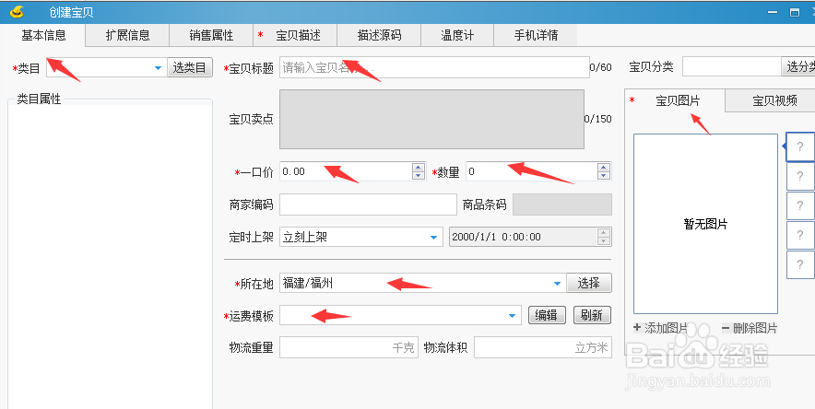Open the 描述源码 tab
The height and width of the screenshot is (409, 815).
pyautogui.click(x=379, y=35)
